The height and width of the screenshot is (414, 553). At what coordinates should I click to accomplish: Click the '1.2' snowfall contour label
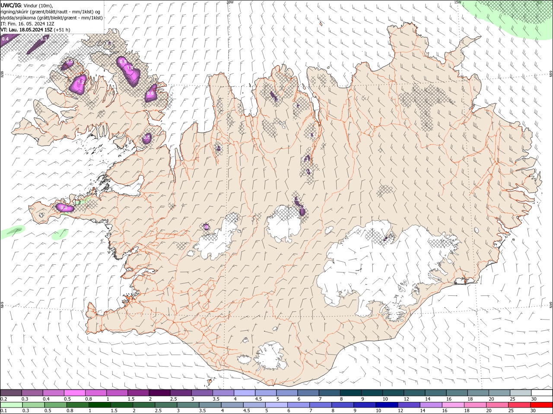coord(80,82)
